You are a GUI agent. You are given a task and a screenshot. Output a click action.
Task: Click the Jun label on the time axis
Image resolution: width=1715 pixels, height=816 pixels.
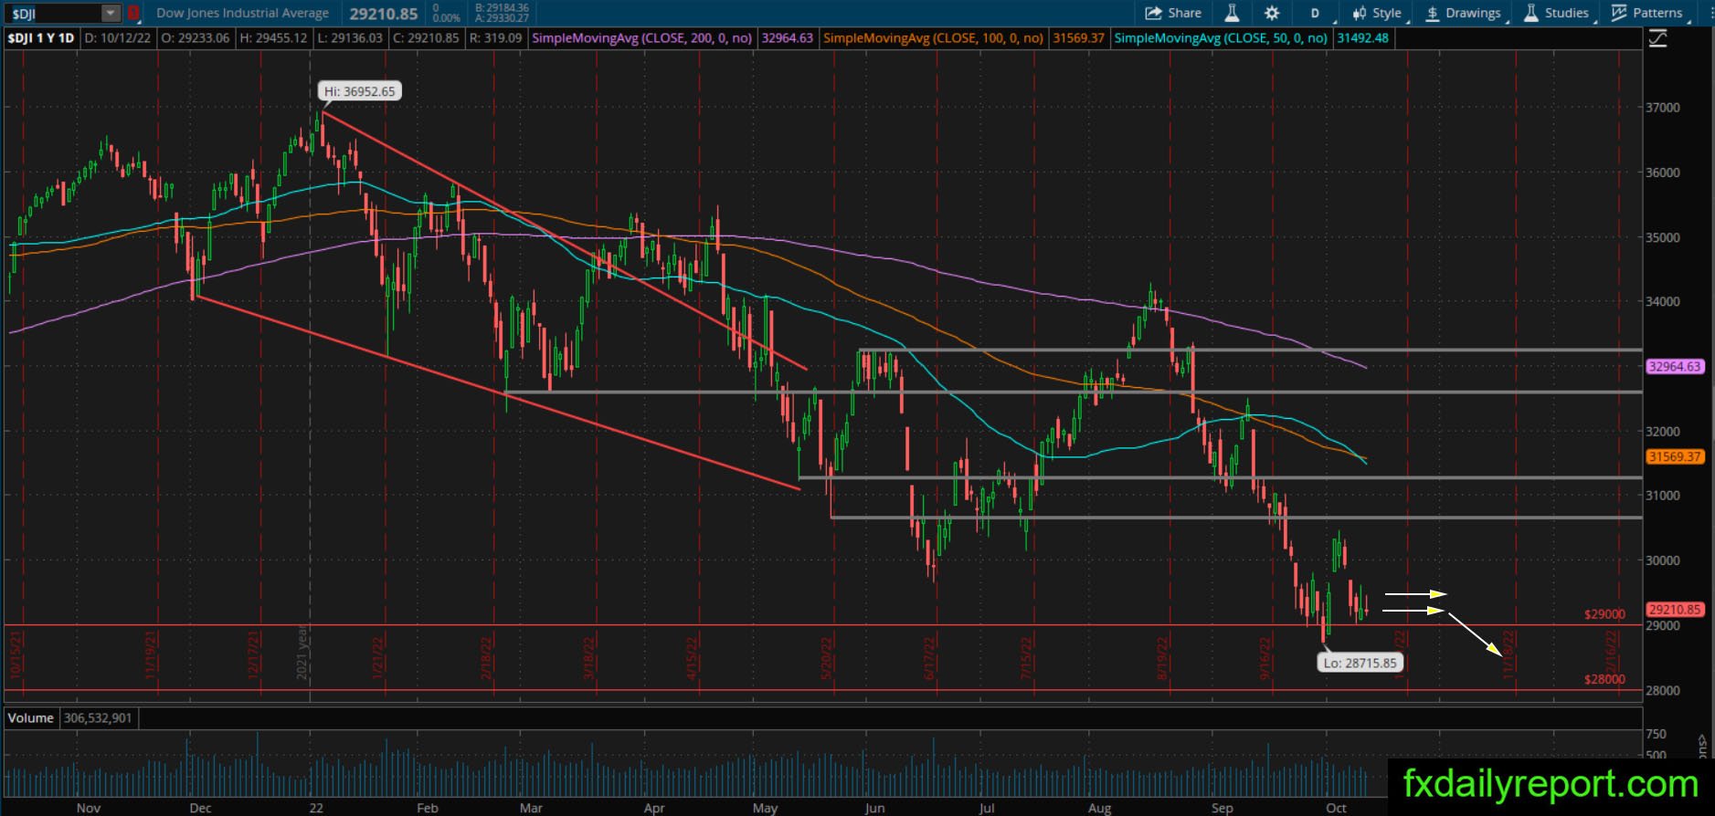875,808
